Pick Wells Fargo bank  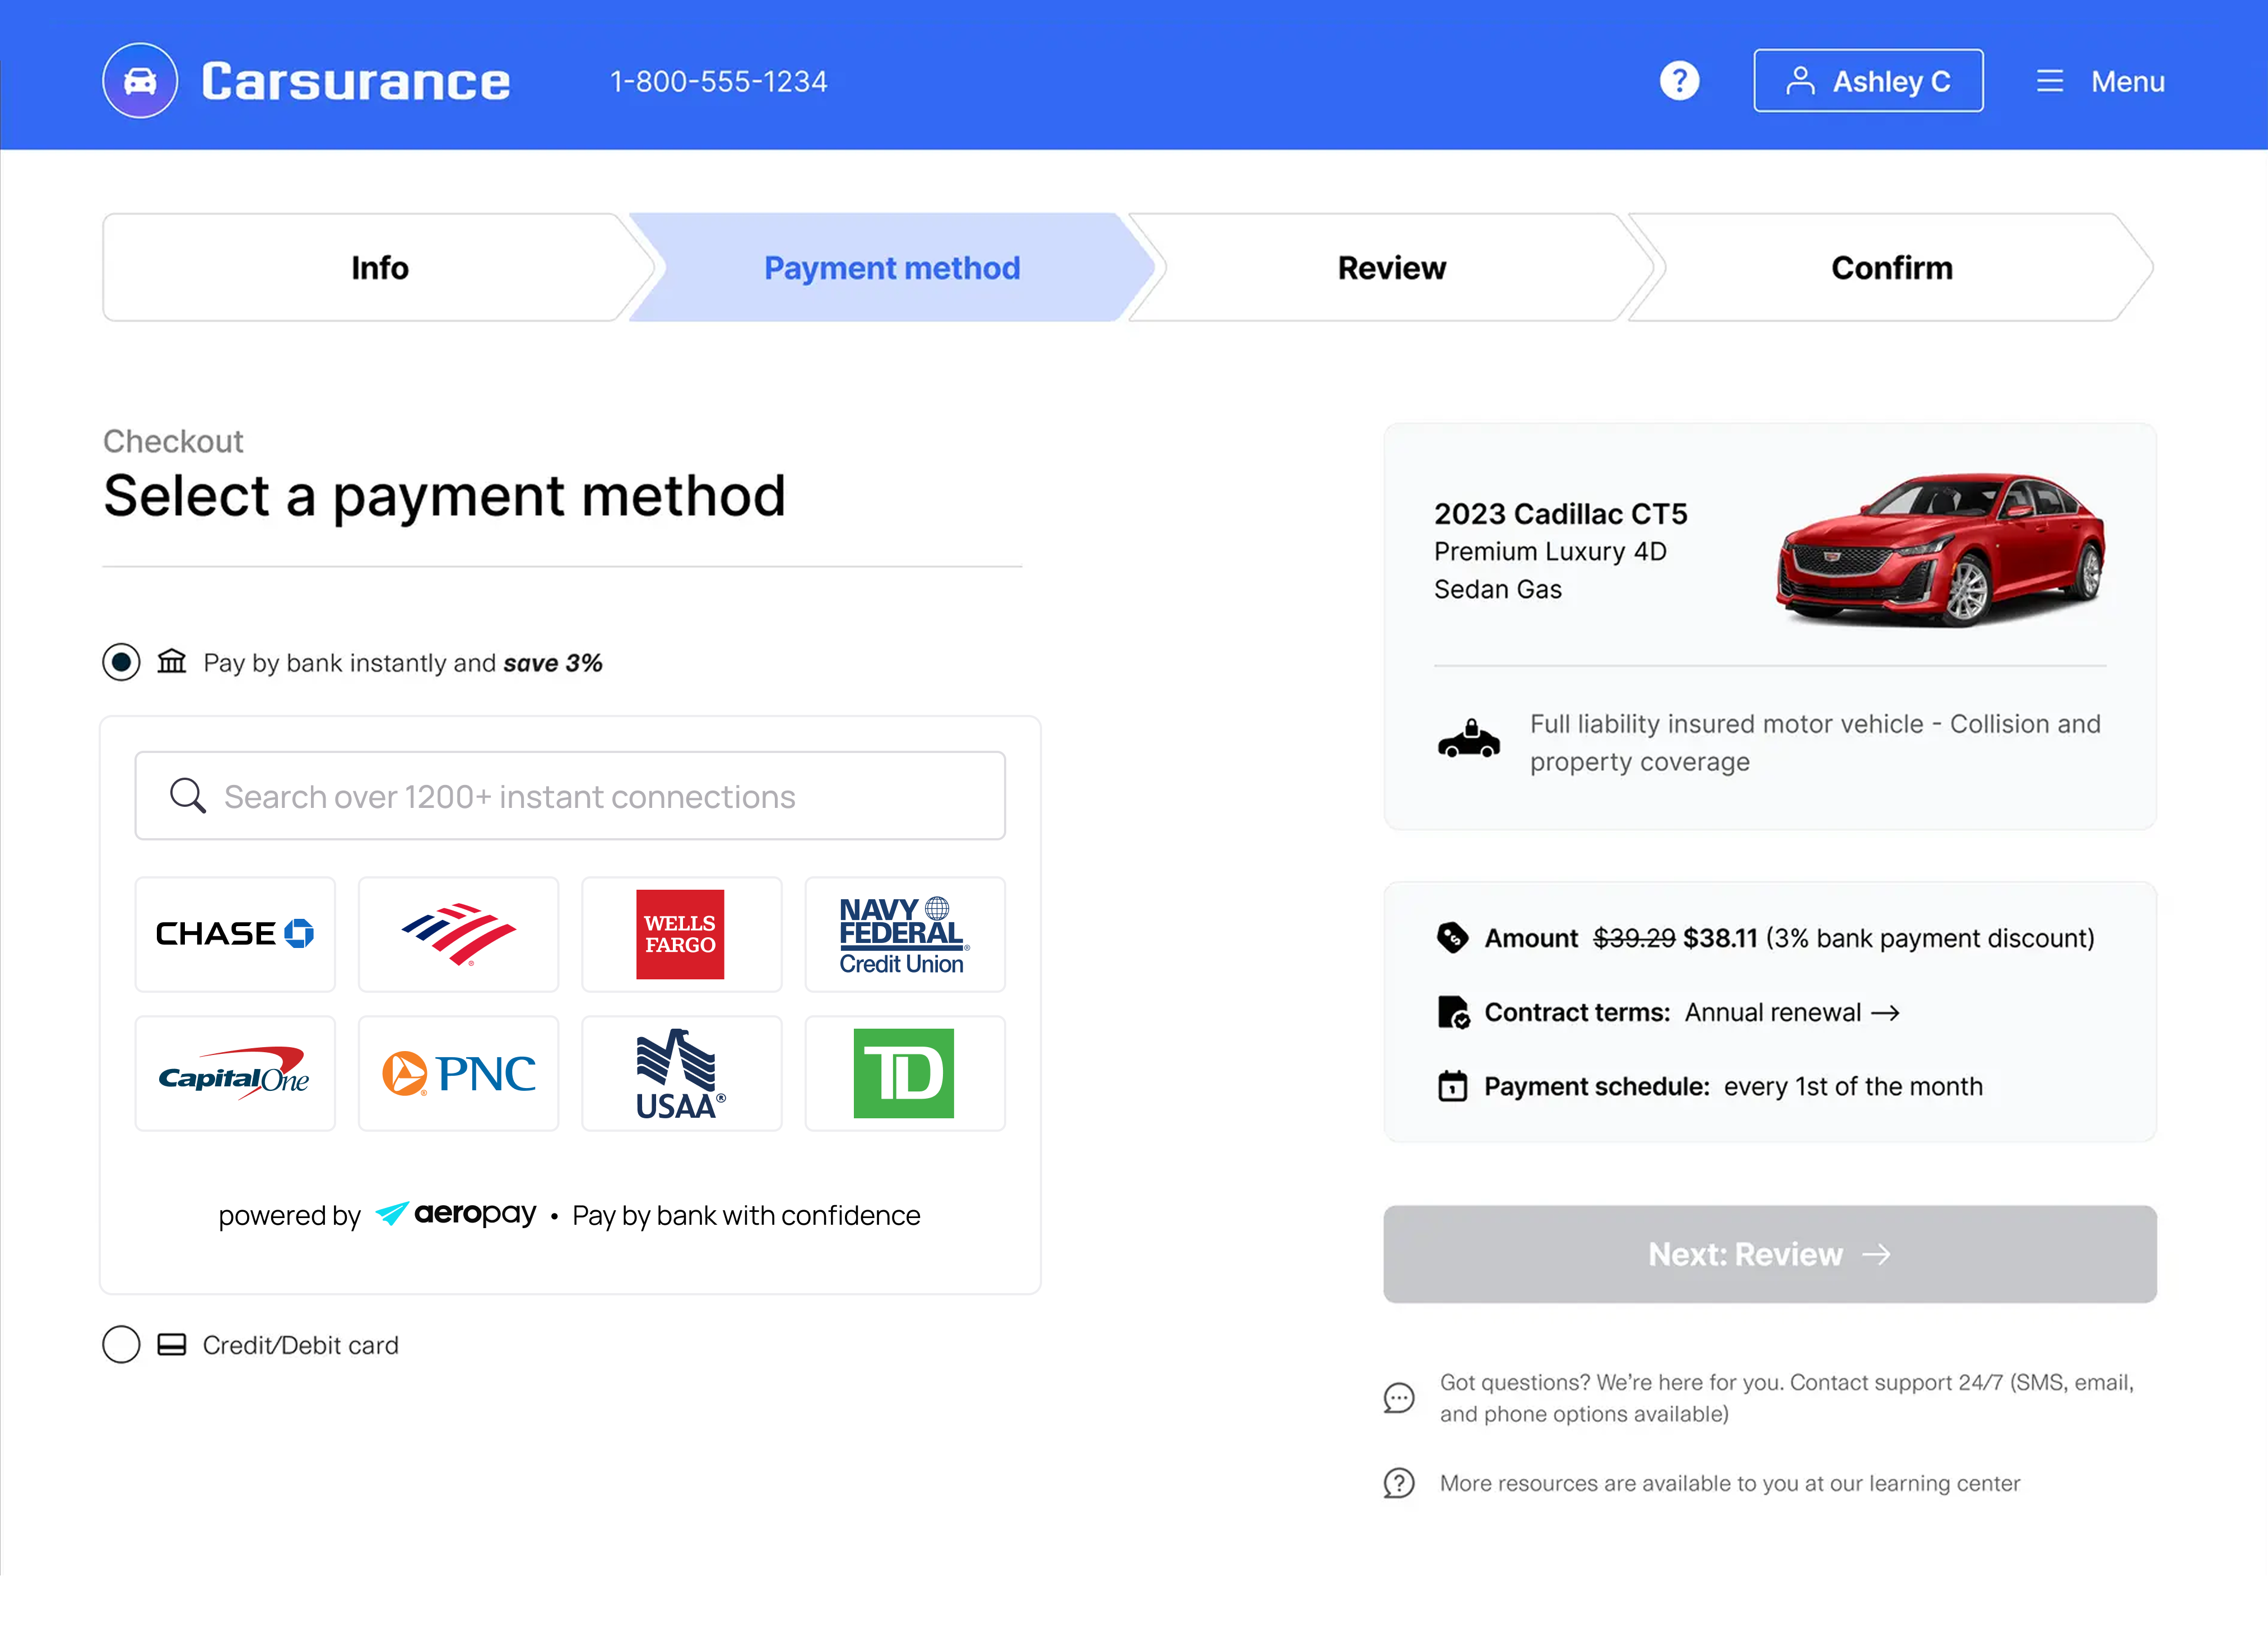681,934
